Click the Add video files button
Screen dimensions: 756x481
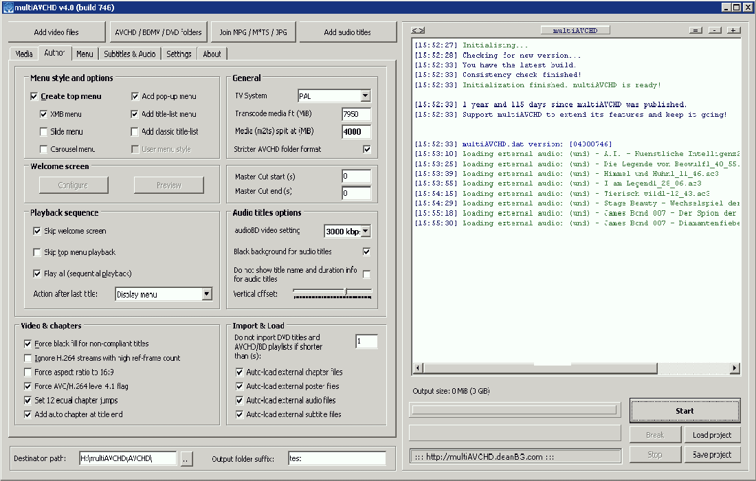click(x=56, y=32)
